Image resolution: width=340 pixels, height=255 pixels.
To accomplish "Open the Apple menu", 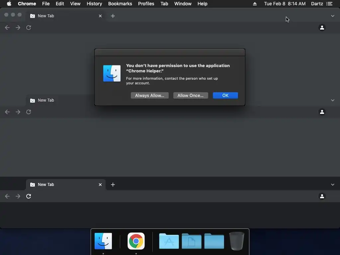I will 9,4.
